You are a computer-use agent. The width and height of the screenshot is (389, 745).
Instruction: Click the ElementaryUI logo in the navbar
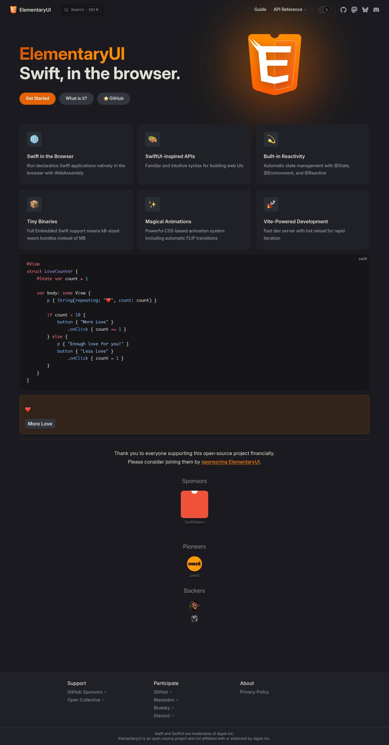(x=30, y=10)
